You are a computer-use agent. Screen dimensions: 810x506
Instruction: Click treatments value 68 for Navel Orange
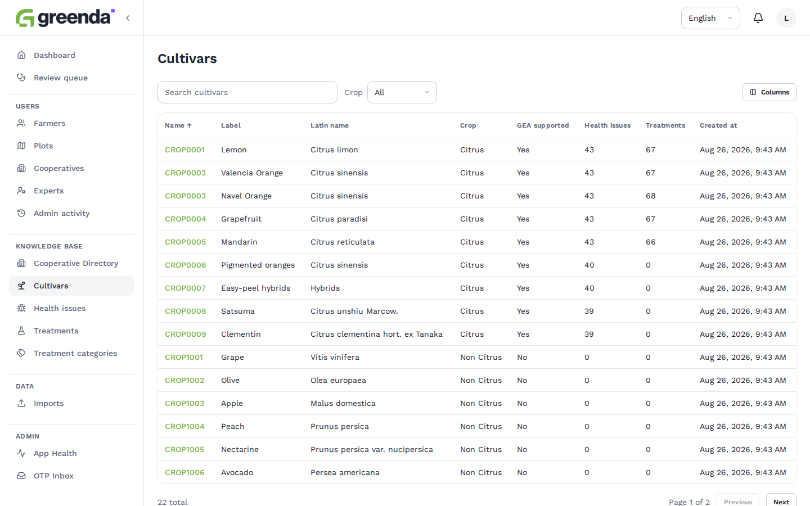[x=651, y=196]
